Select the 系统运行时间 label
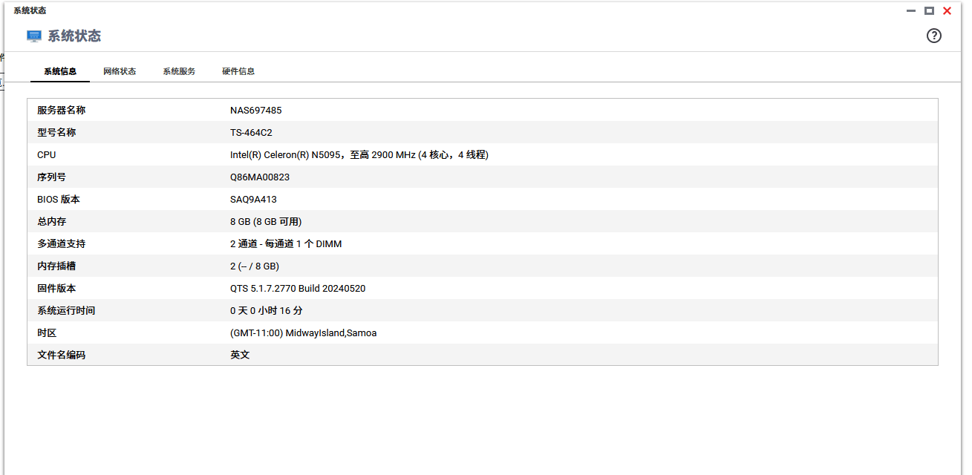 point(66,310)
